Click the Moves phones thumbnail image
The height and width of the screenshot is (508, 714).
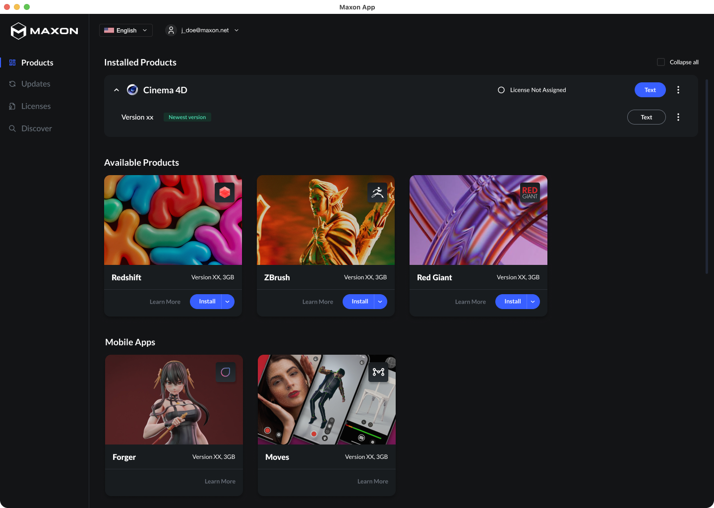coord(327,399)
